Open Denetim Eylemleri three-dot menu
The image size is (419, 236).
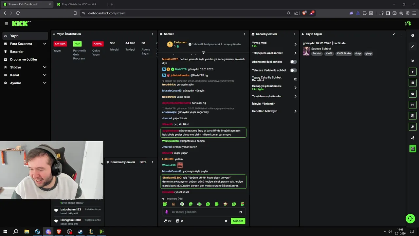click(152, 162)
